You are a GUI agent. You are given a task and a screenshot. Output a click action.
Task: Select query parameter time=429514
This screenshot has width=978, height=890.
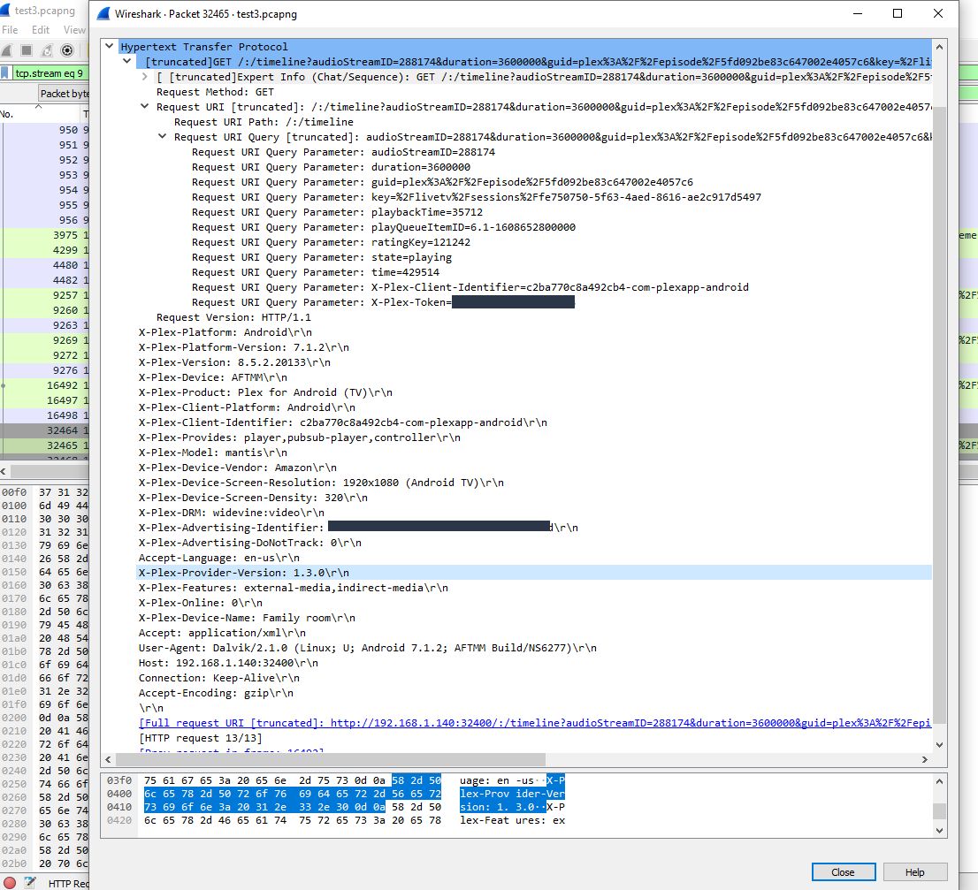316,271
